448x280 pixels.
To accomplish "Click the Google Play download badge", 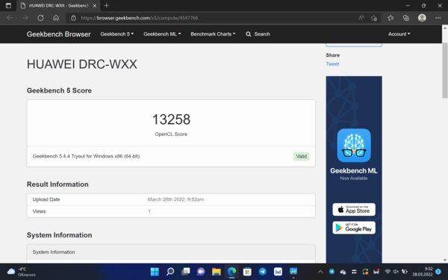I will coord(354,228).
